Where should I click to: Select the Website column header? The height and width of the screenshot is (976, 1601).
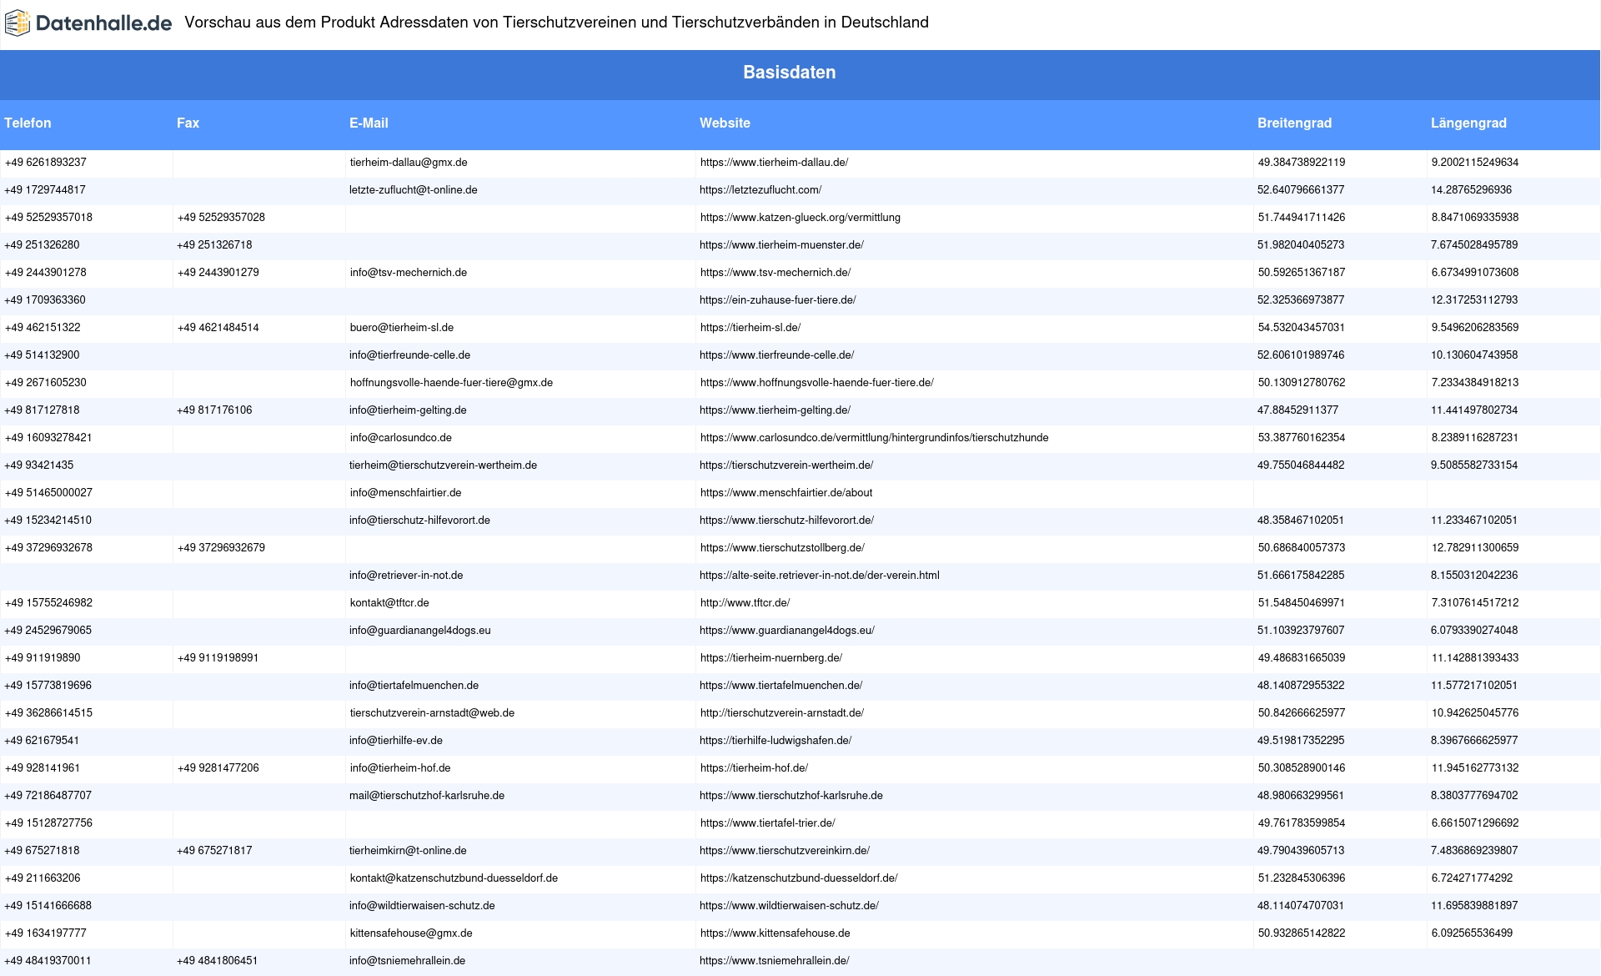725,123
